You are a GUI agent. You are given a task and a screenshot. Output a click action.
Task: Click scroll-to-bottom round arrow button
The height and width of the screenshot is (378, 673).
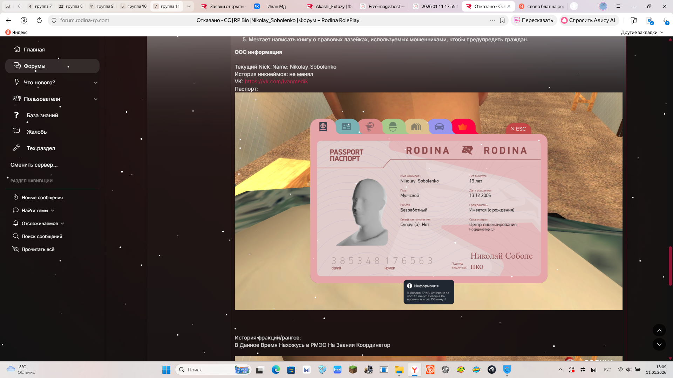(659, 344)
